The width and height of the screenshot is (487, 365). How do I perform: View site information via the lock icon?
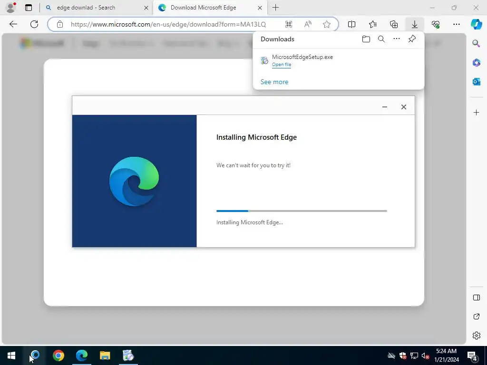[x=60, y=24]
